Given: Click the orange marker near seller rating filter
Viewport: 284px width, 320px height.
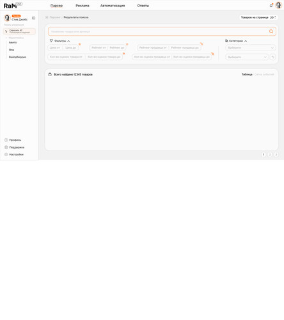Looking at the screenshot, I should (201, 44).
